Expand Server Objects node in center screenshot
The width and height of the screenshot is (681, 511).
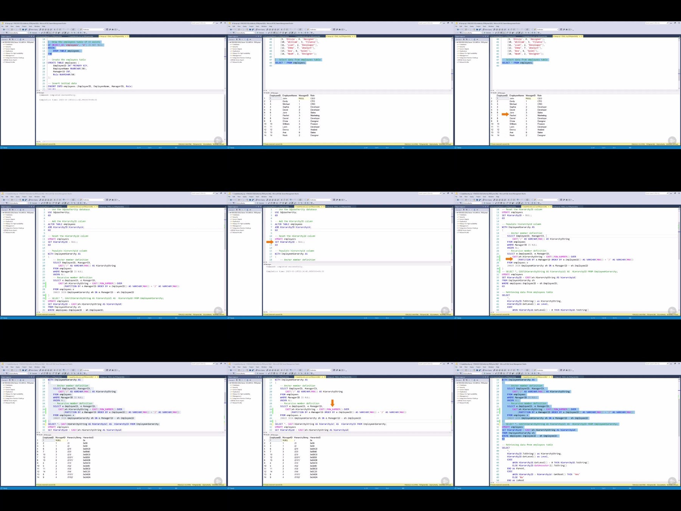(230, 219)
